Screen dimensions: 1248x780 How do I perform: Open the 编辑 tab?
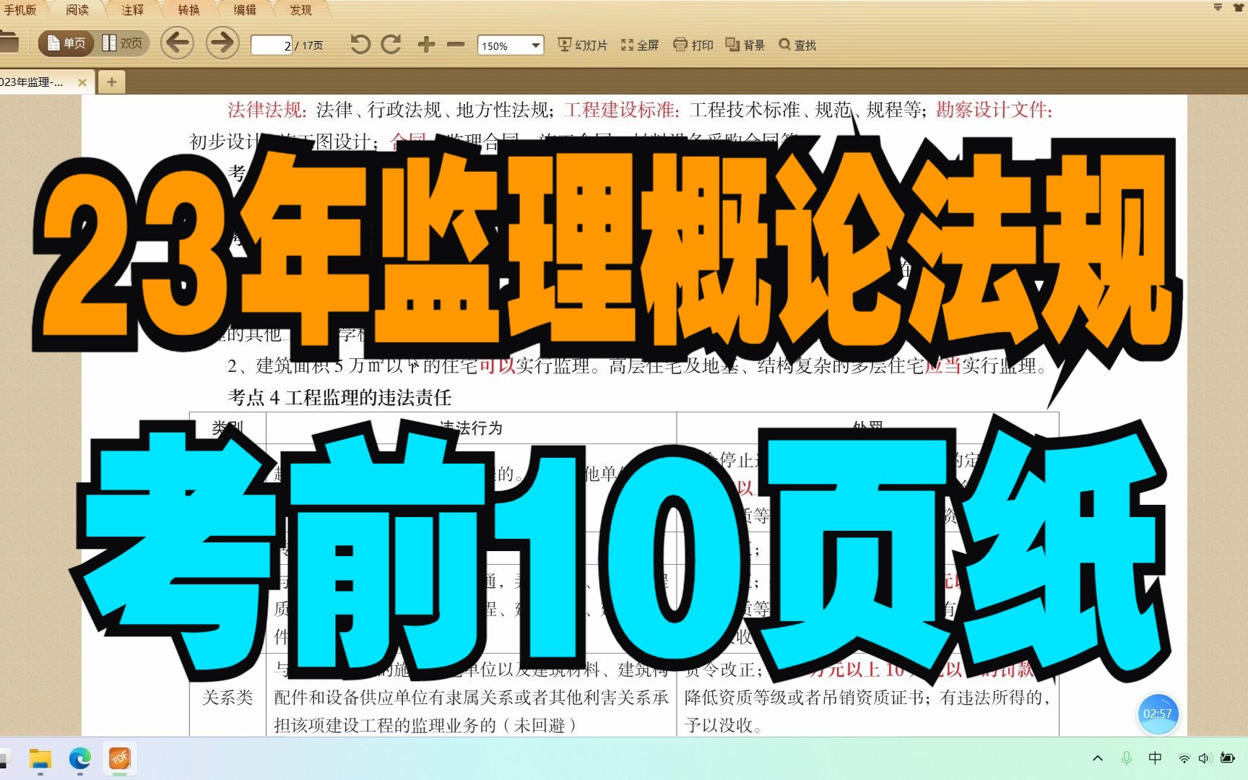click(x=245, y=9)
